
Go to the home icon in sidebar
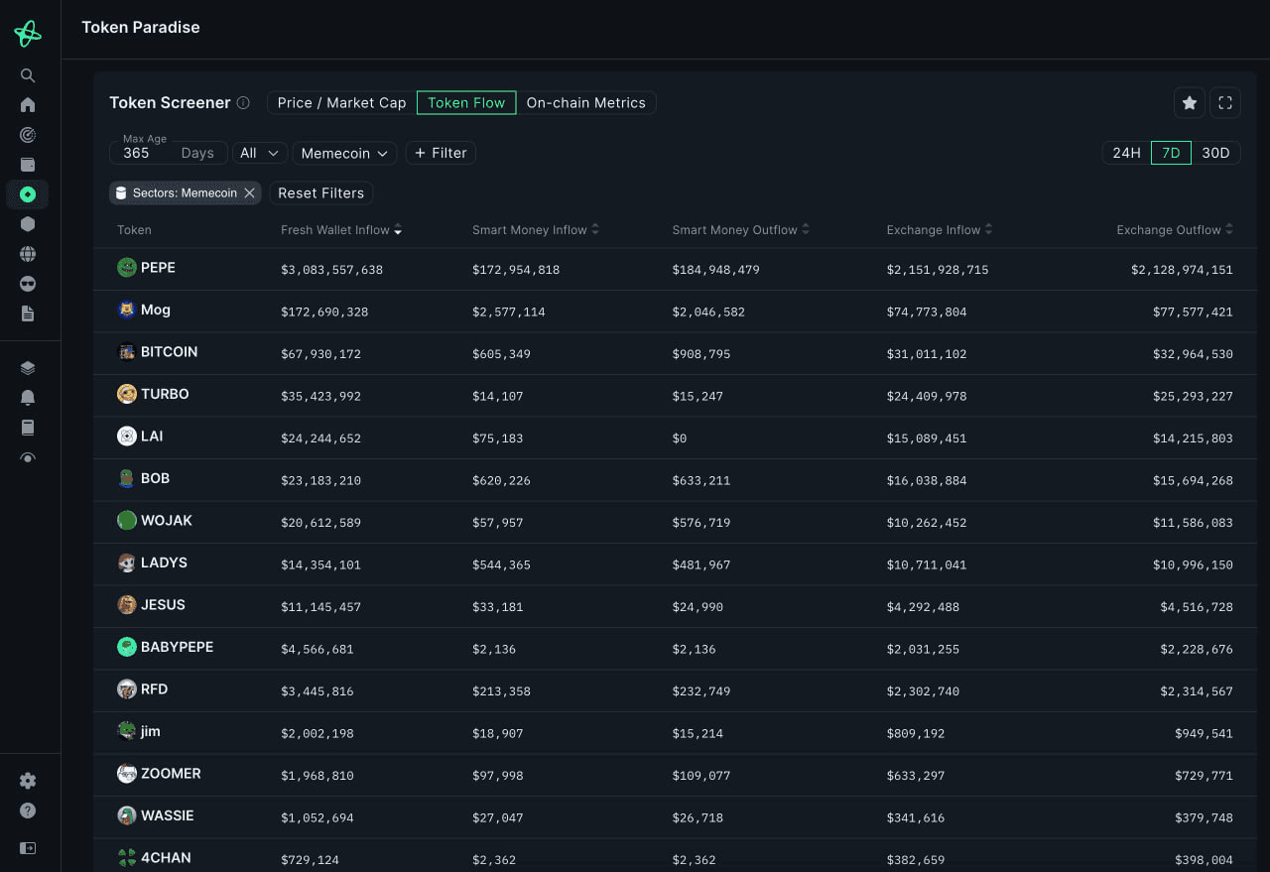click(28, 105)
